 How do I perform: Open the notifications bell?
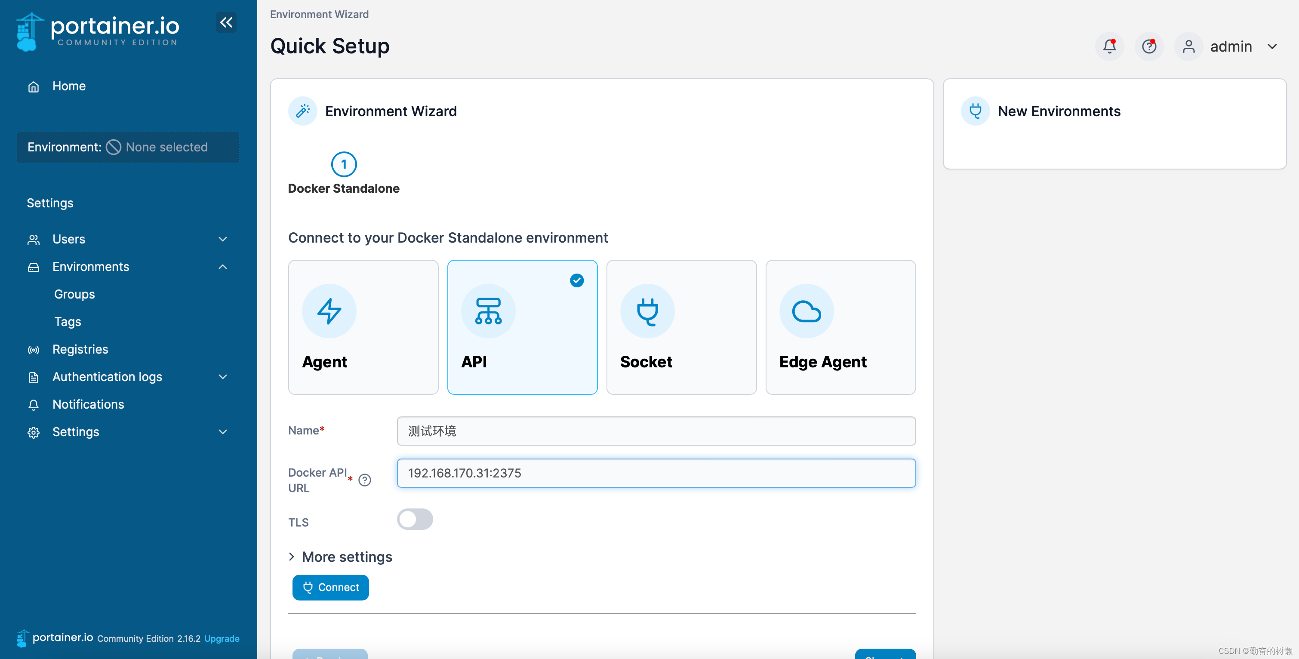coord(1108,46)
